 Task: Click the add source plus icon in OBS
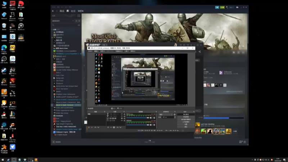click(x=108, y=127)
